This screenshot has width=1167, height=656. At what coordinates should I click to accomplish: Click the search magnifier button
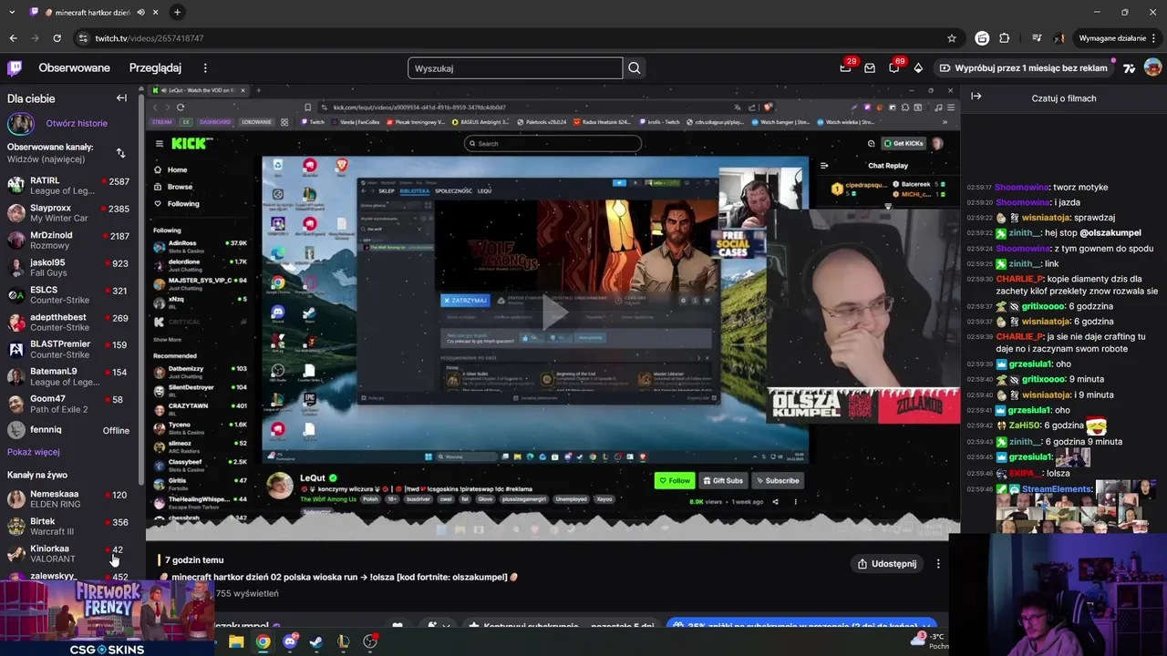[x=635, y=67]
